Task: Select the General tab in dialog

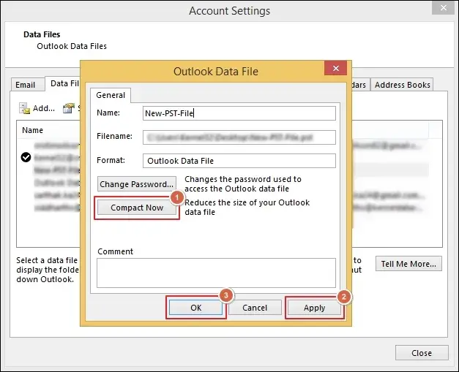Action: point(111,95)
